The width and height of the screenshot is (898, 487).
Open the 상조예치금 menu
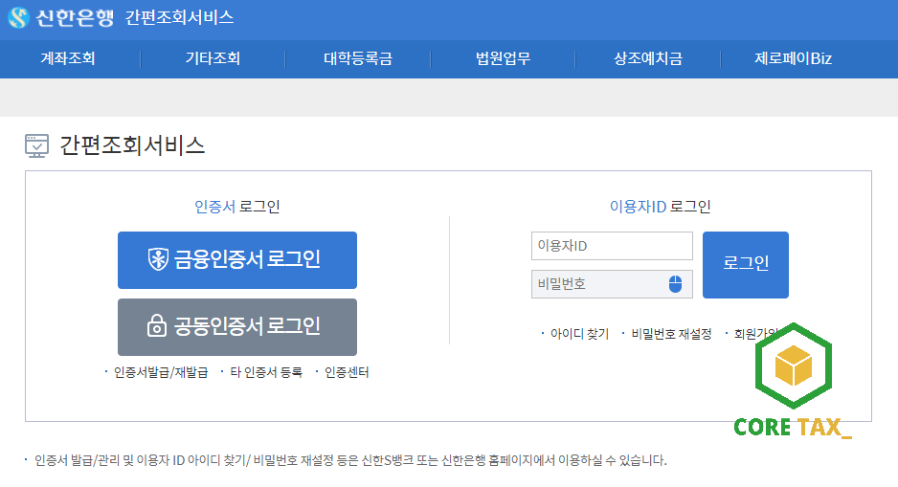[x=648, y=58]
